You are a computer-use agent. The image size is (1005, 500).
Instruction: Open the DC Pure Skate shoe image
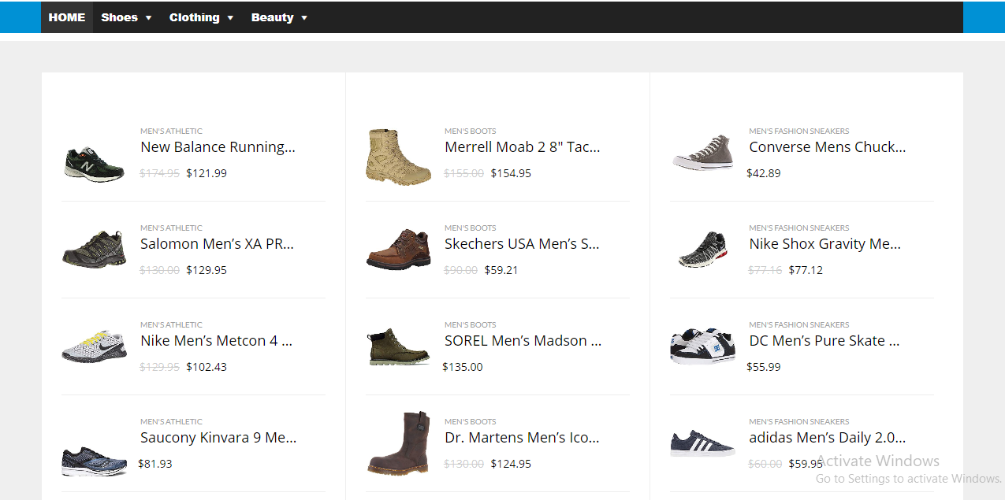point(702,346)
